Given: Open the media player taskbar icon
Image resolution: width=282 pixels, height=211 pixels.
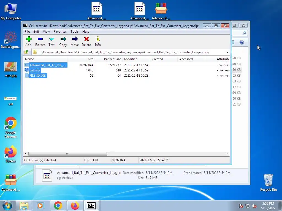Looking at the screenshot, I should tap(41, 206).
